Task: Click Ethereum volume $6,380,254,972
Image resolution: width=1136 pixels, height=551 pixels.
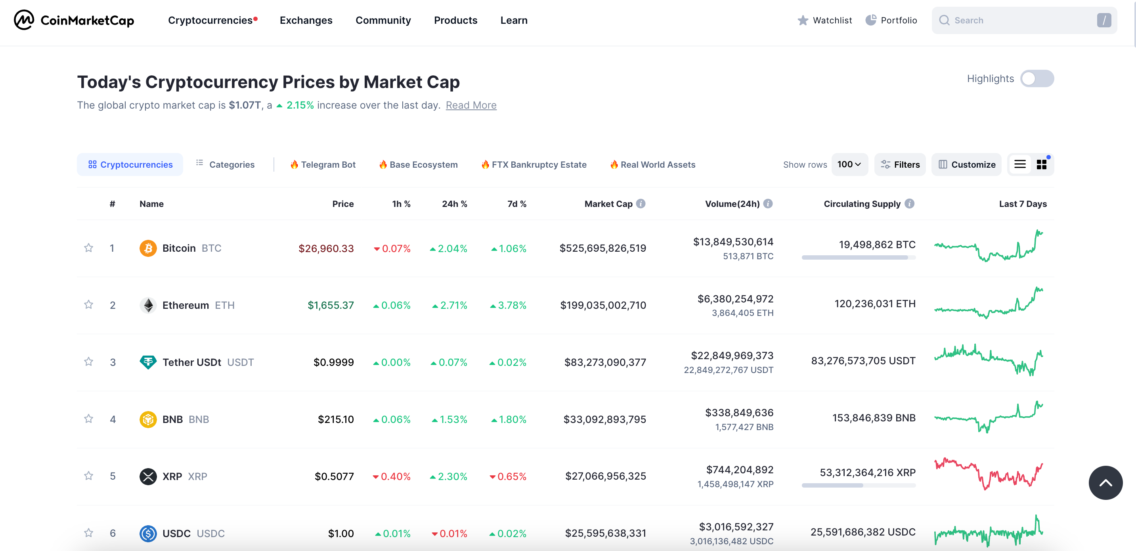Action: point(735,298)
